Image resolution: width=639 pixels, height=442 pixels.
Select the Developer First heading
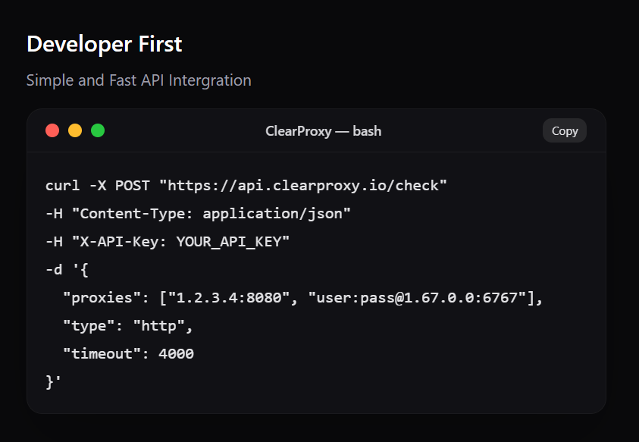click(x=104, y=44)
